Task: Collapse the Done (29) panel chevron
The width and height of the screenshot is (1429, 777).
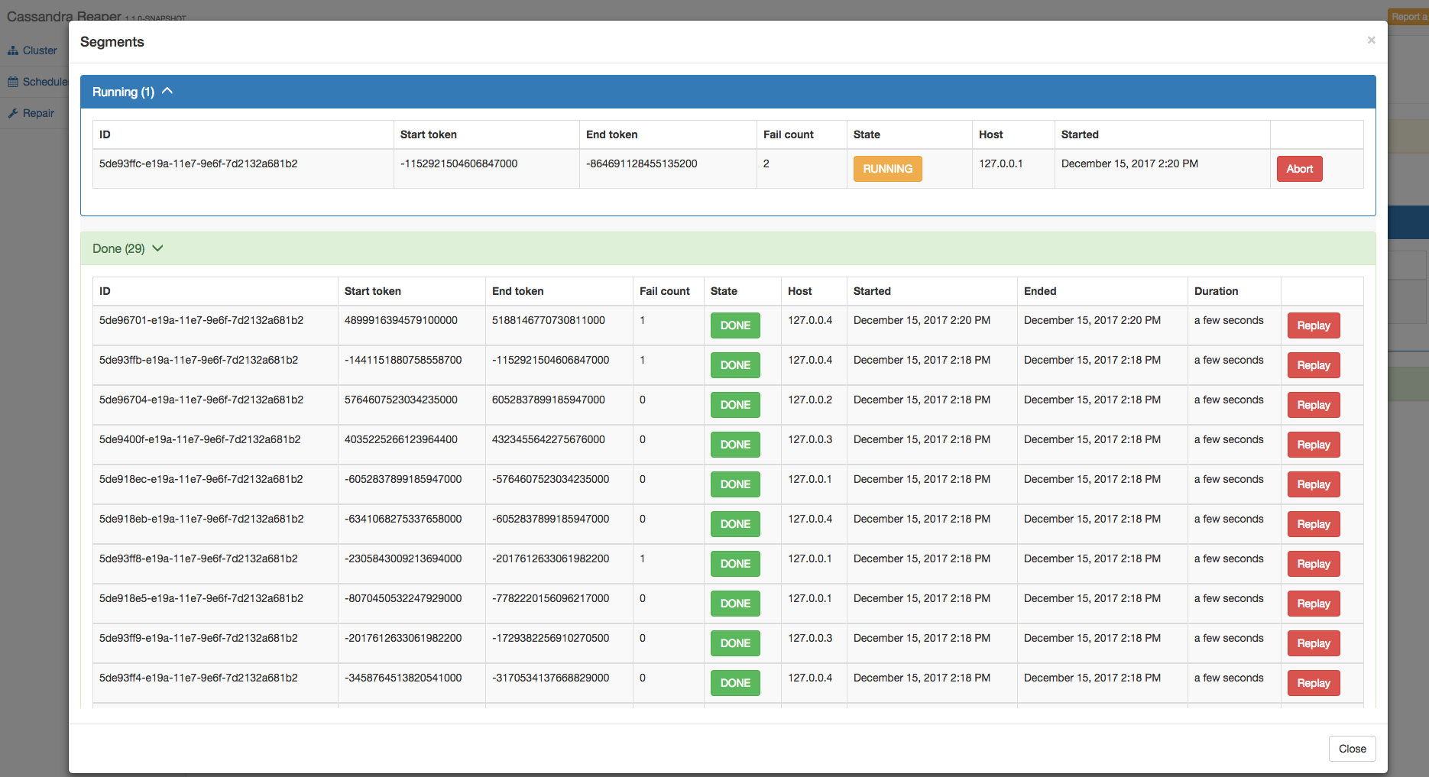Action: point(157,248)
